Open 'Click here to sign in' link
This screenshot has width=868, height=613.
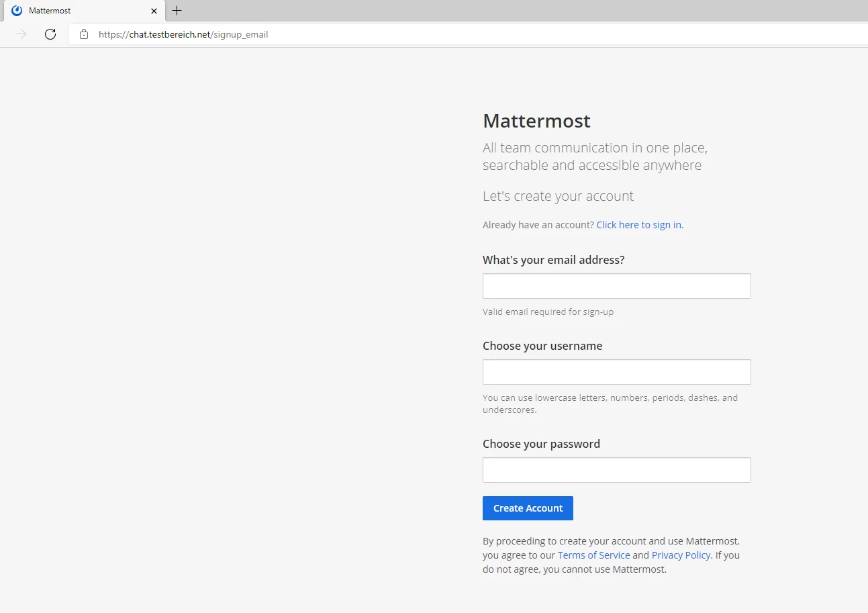[x=640, y=225]
